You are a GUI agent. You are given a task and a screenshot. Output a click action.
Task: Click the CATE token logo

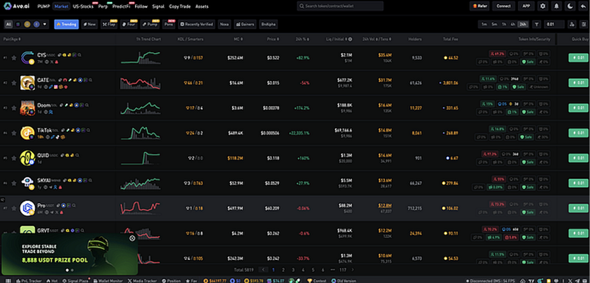27,83
